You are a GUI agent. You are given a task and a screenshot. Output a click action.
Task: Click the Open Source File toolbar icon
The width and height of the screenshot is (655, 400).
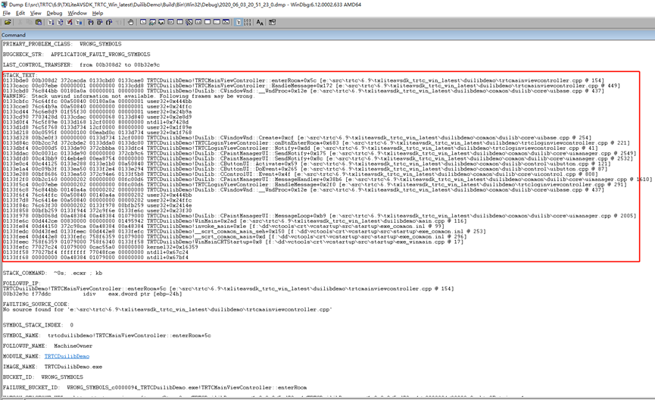(x=8, y=22)
